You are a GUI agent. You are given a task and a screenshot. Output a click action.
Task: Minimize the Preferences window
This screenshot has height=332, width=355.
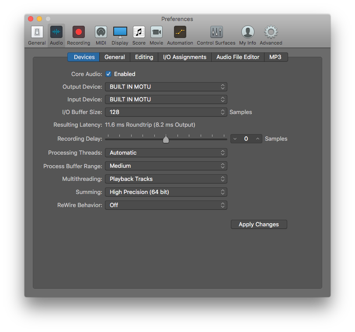[x=39, y=19]
